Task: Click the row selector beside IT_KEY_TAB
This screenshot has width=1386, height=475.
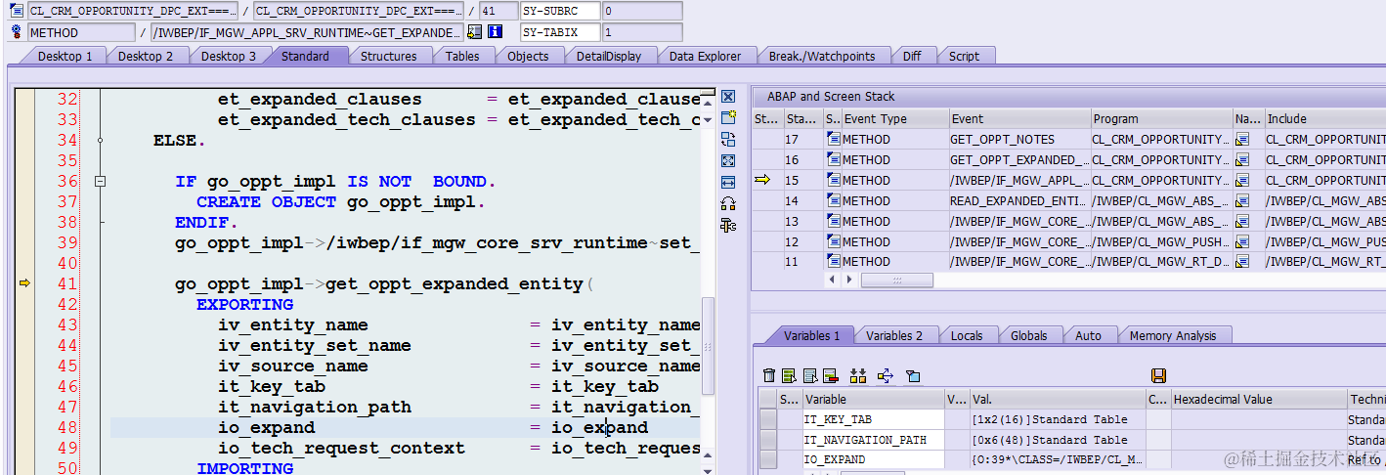Action: point(768,419)
